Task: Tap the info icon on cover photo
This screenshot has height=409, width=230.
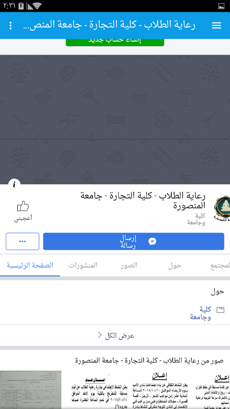Action: (x=14, y=185)
